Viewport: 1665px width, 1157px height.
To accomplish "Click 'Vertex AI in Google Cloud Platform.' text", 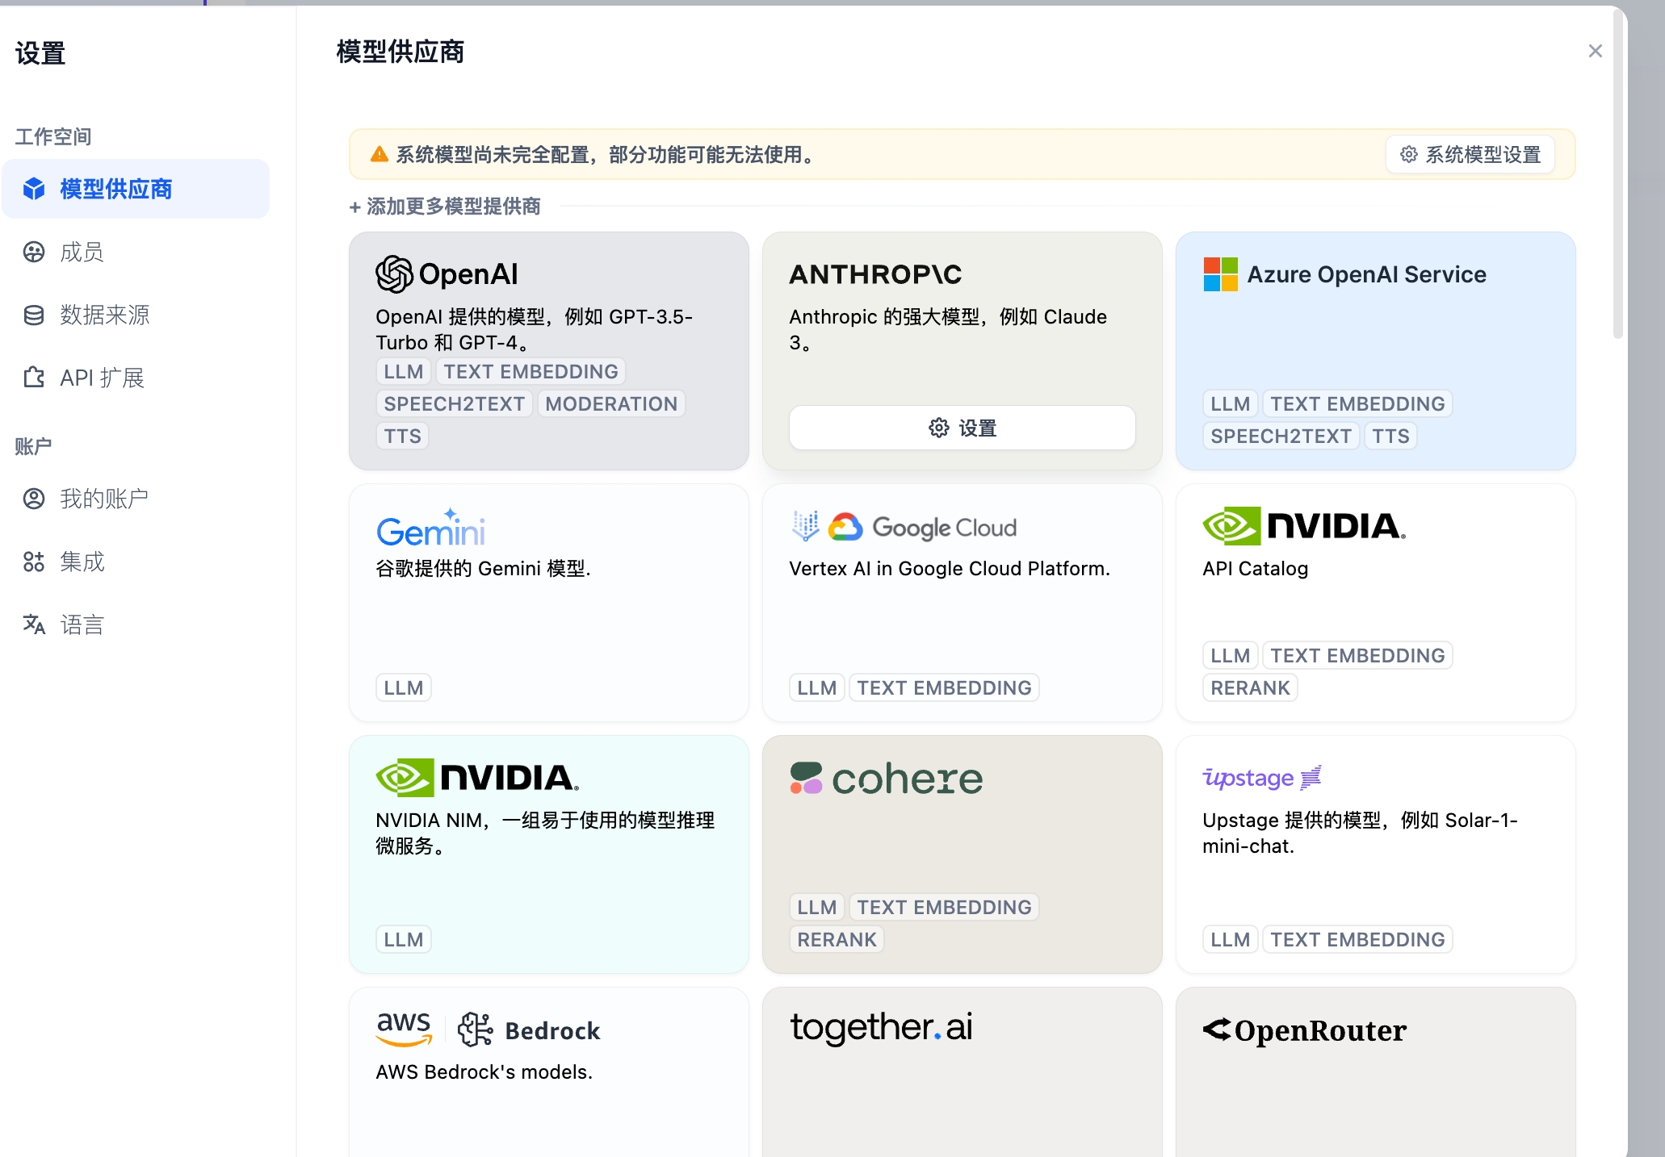I will [x=950, y=568].
